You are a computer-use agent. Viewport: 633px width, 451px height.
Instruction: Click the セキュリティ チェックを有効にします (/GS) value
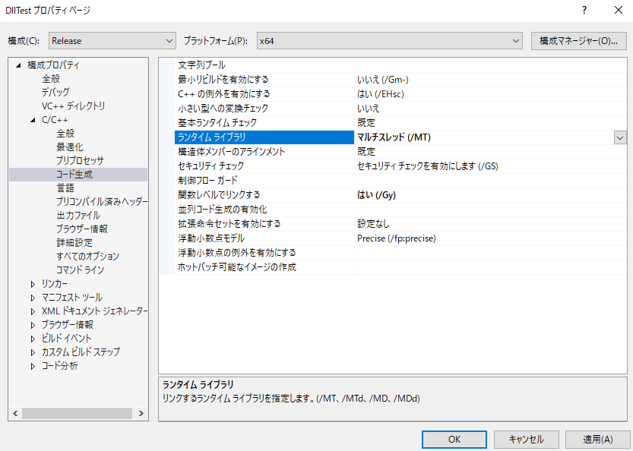428,166
